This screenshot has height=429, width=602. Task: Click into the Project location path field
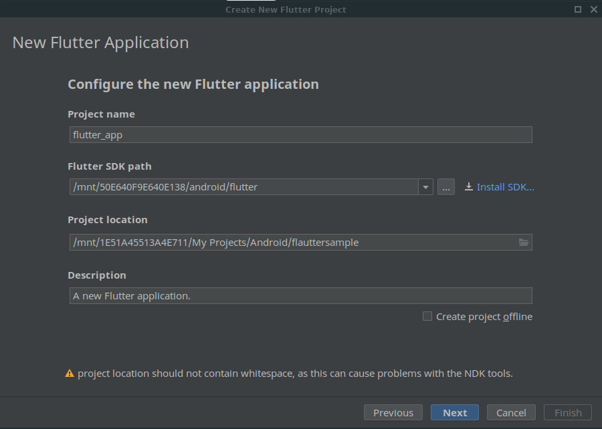tap(292, 243)
